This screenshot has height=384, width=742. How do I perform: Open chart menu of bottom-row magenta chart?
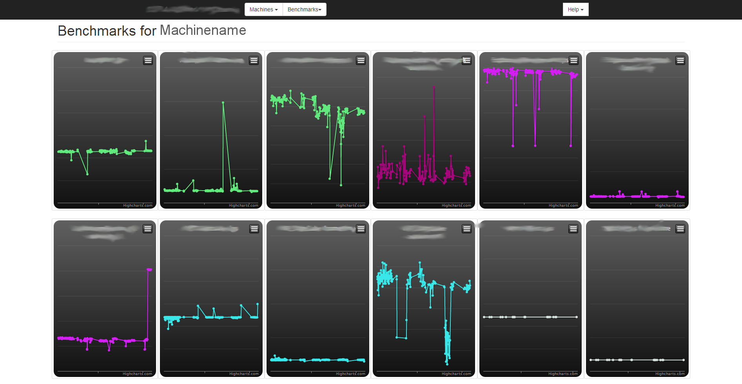(x=147, y=229)
